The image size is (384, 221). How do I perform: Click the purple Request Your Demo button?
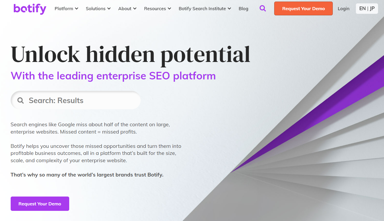pyautogui.click(x=40, y=204)
